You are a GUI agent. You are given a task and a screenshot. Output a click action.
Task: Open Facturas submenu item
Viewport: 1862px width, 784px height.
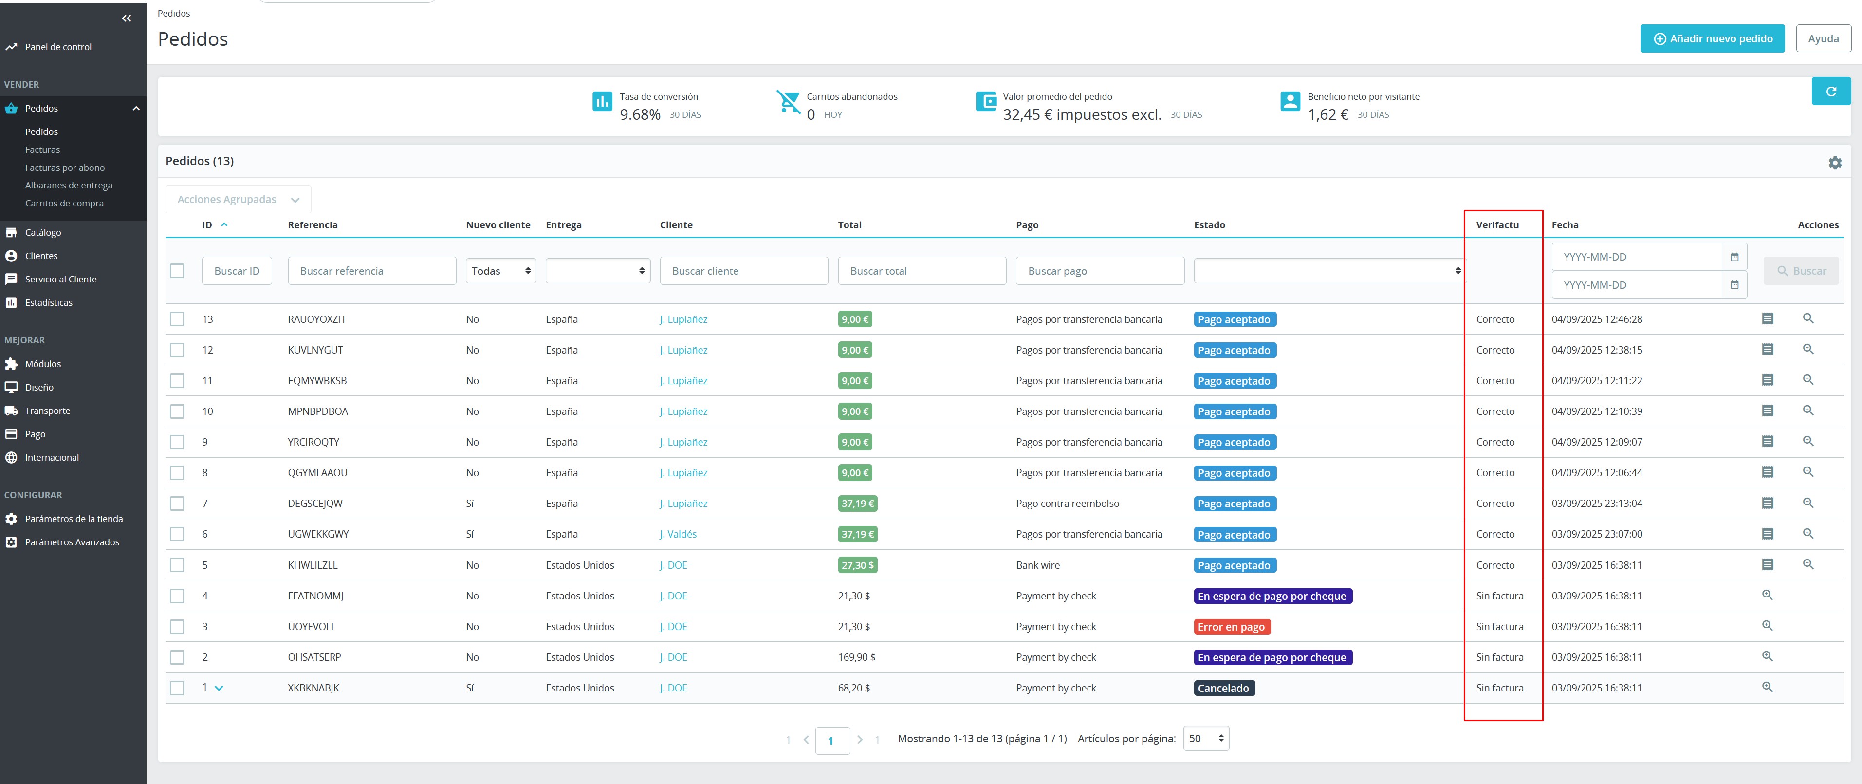coord(43,149)
